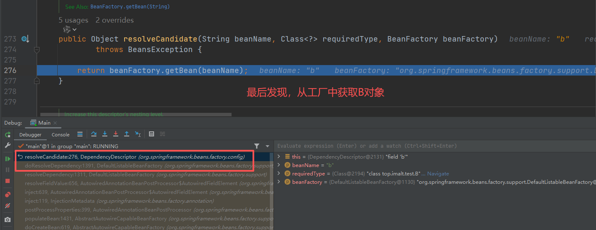Resume program with green play icon
This screenshot has width=596, height=230.
point(8,159)
